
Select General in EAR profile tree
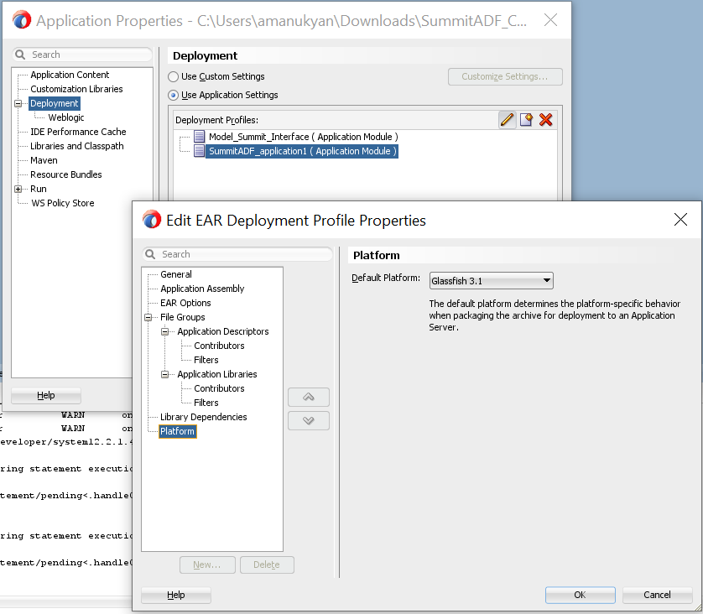(176, 274)
